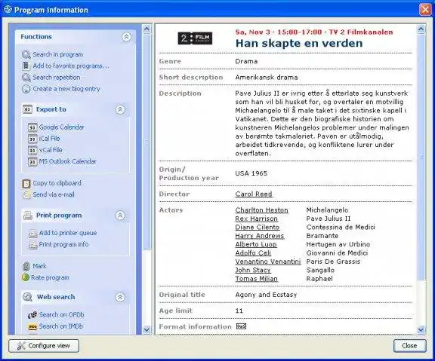Viewport: 435px width, 361px height.
Task: Click the Close button
Action: pyautogui.click(x=409, y=346)
